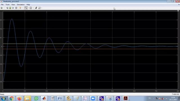
Task: Launch Google Chrome from the taskbar
Action: (12, 98)
